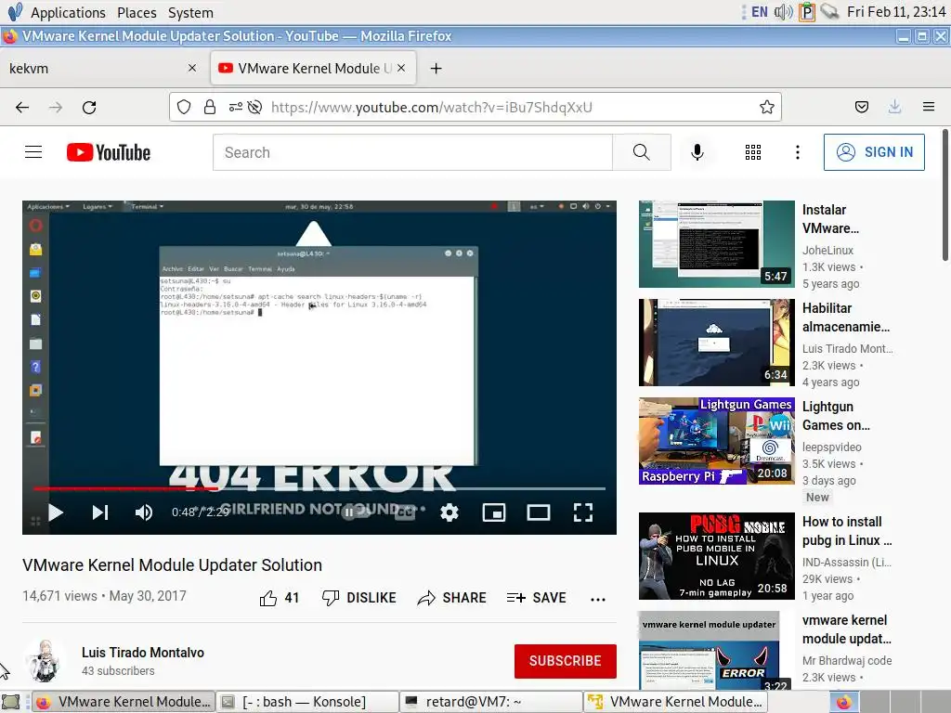Open YouTube settings three-dot menu
The image size is (951, 713).
(x=798, y=152)
